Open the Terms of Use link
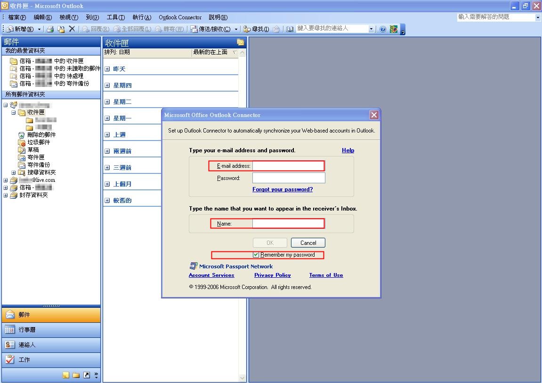 [326, 275]
